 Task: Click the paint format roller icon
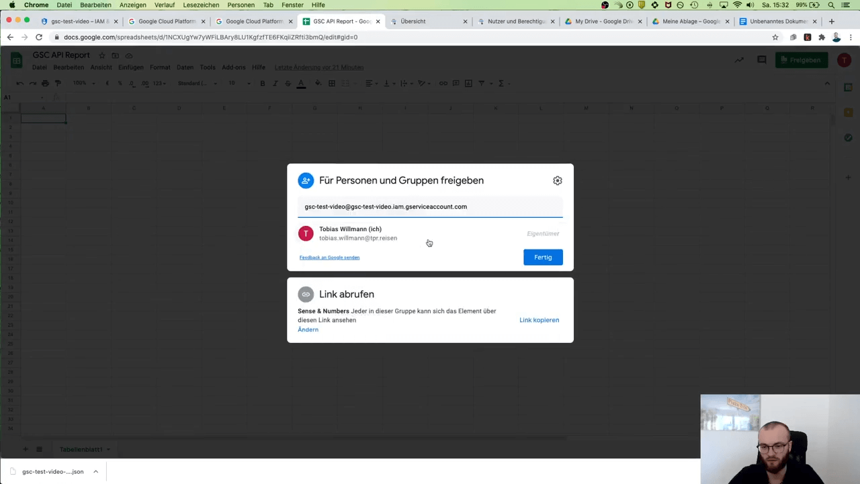(58, 83)
